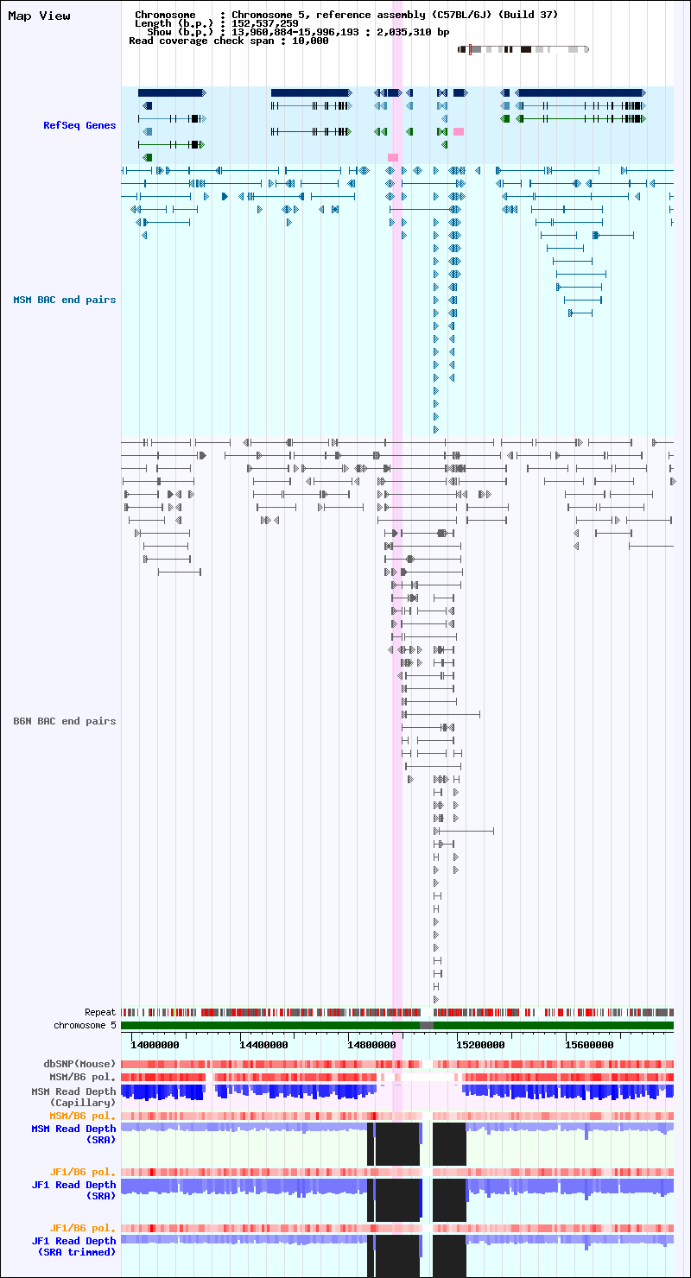Image resolution: width=691 pixels, height=1278 pixels.
Task: Select the JF1 Read Depth (SRA) label
Action: click(x=74, y=1191)
